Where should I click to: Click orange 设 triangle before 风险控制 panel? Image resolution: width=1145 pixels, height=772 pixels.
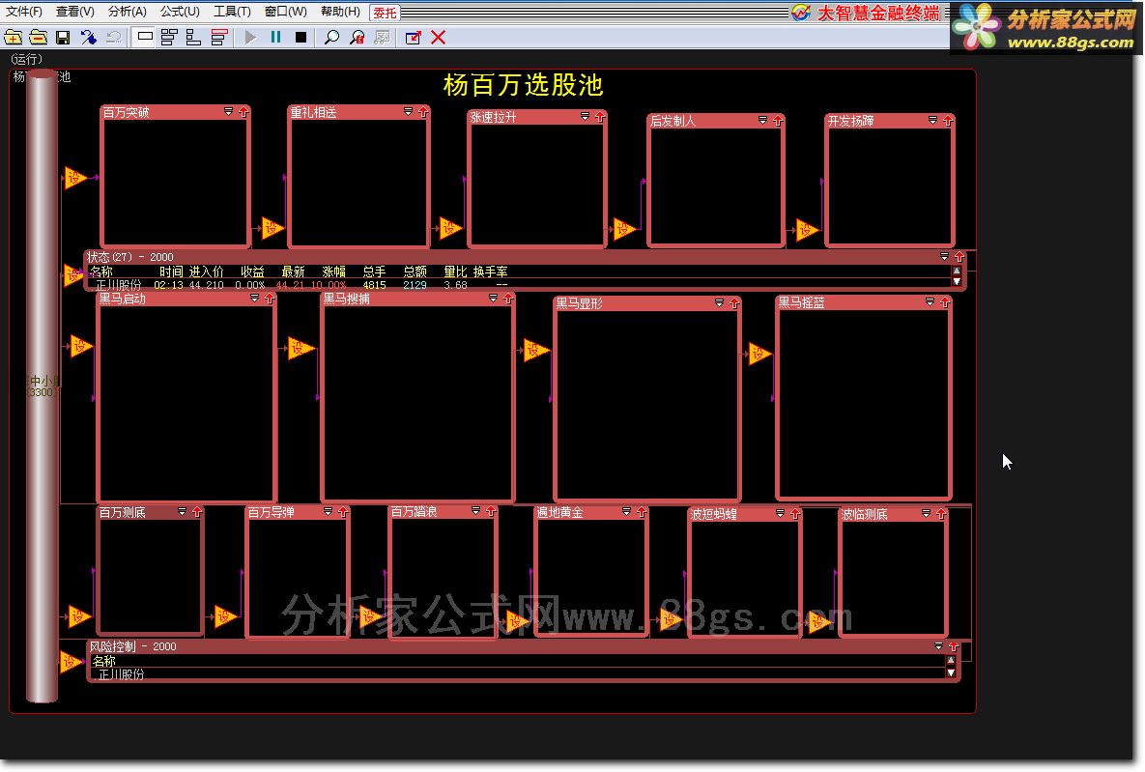pos(71,663)
